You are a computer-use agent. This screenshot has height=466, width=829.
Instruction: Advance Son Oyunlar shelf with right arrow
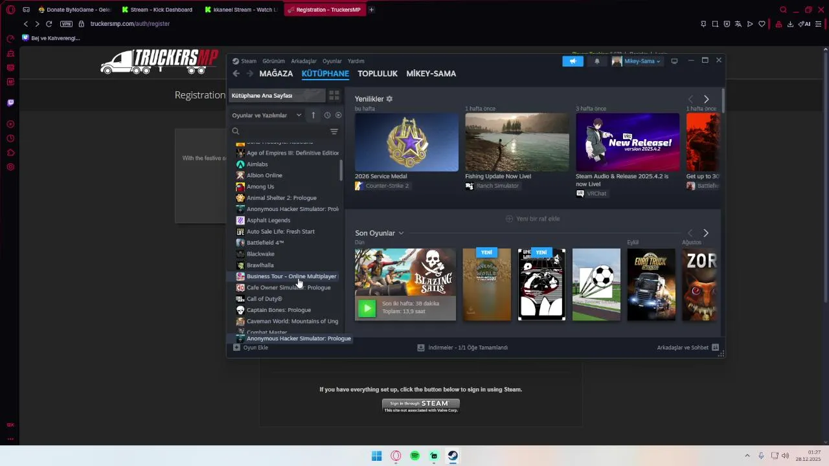click(x=706, y=233)
